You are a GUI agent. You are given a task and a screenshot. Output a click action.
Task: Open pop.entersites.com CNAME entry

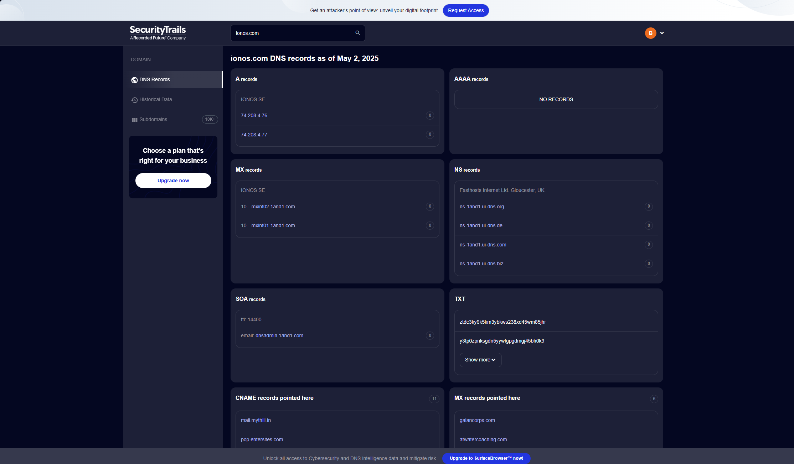point(262,439)
